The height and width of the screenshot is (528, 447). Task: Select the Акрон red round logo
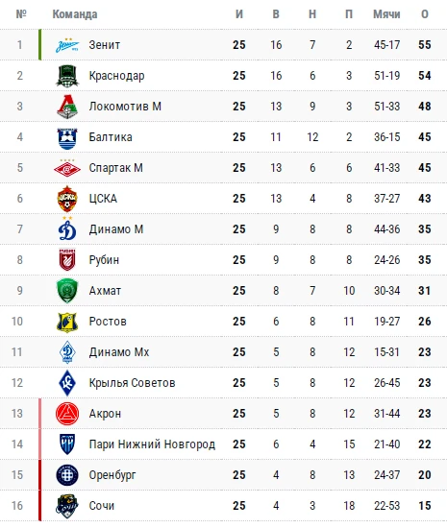click(x=67, y=414)
